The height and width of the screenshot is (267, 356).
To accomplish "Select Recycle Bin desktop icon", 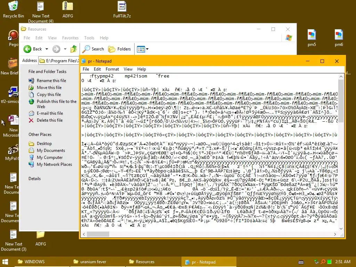I will [14, 10].
